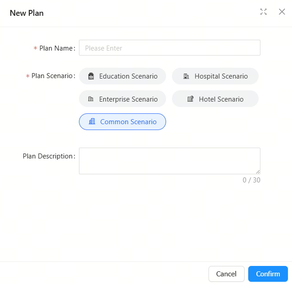Close the New Plan dialog
Screen dimensions: 292x284
[282, 12]
